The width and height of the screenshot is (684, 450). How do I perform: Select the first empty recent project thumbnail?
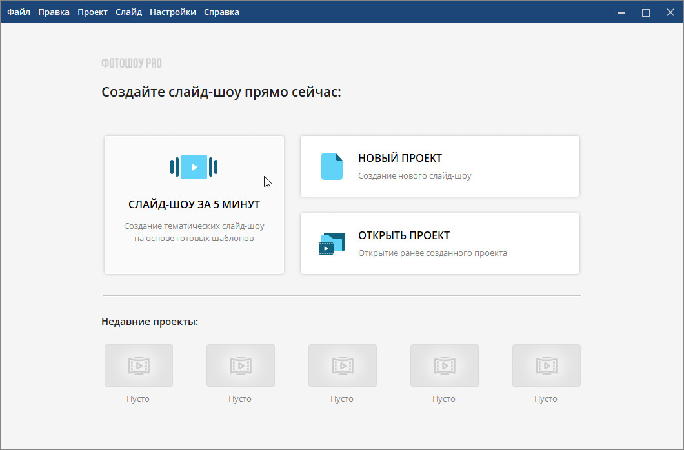138,366
